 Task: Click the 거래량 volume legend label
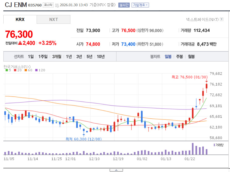(219, 145)
